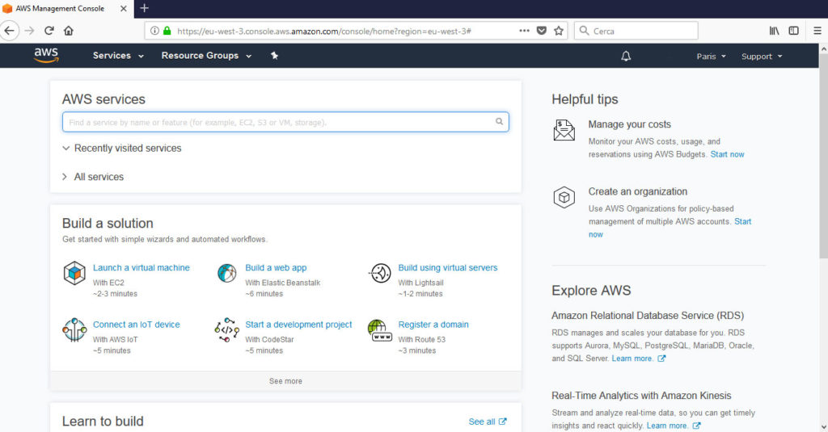Open the notifications bell icon

tap(626, 56)
